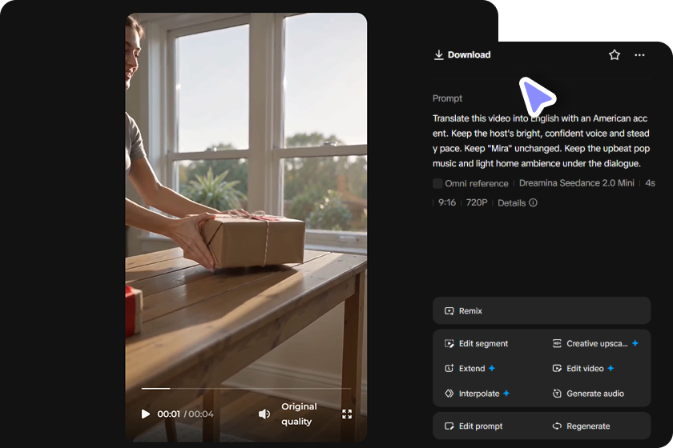Click the Details info circle icon
This screenshot has height=448, width=673.
pyautogui.click(x=533, y=202)
